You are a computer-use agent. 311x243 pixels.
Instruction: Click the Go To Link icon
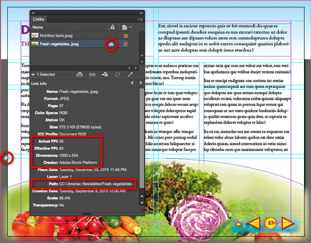click(x=105, y=74)
